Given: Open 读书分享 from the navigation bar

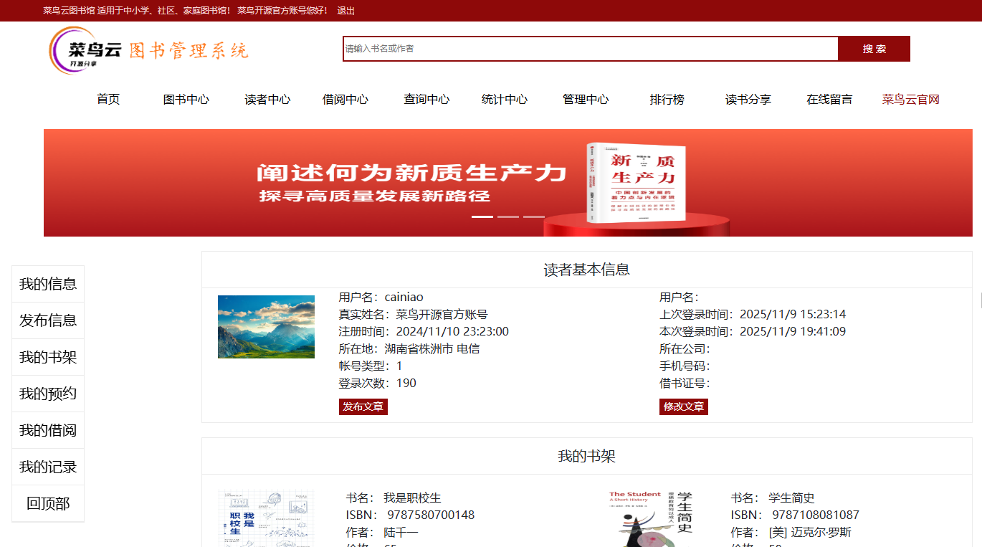Looking at the screenshot, I should tap(748, 100).
